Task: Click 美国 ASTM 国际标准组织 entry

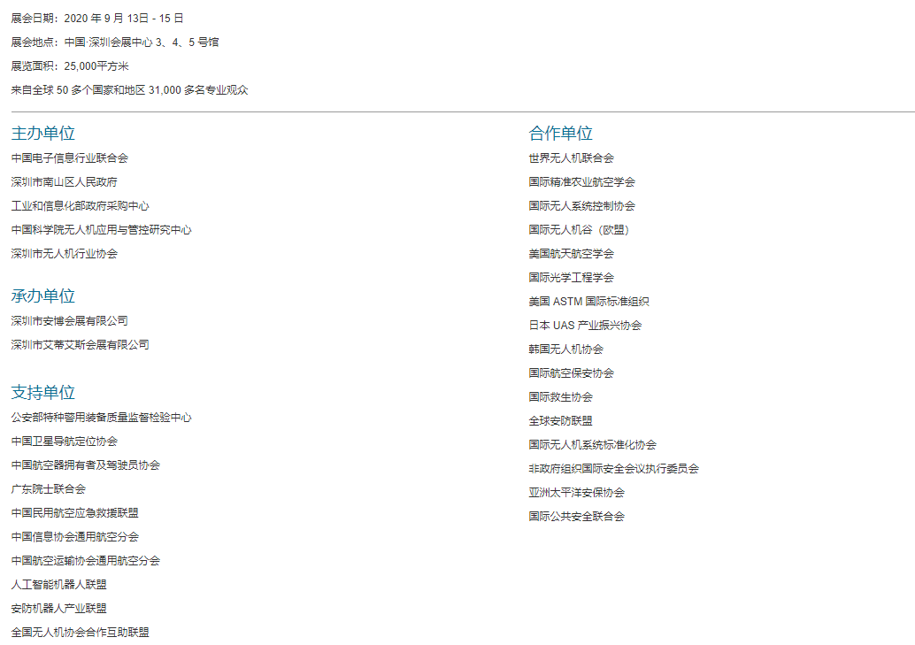Action: pyautogui.click(x=588, y=302)
